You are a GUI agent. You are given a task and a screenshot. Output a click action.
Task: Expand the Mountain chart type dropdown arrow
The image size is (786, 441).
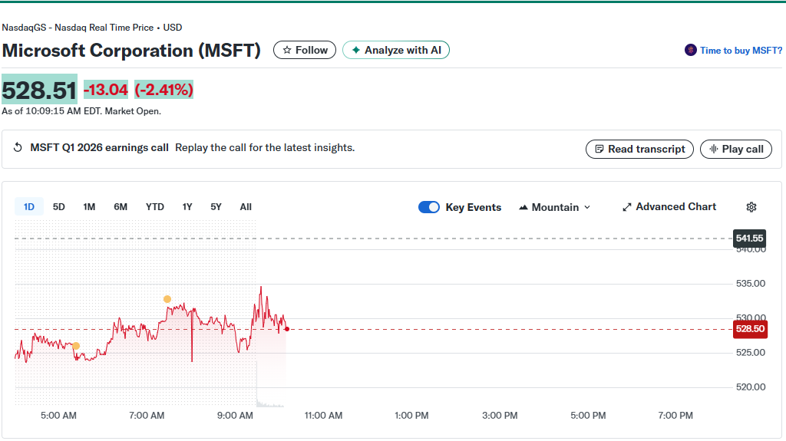(x=587, y=207)
